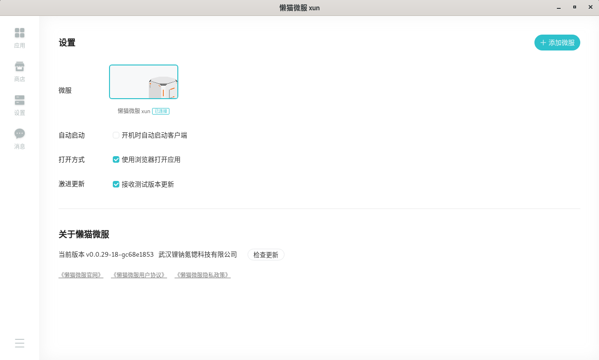
Task: Click the 关于懒猫微服 heading
Action: coord(84,235)
